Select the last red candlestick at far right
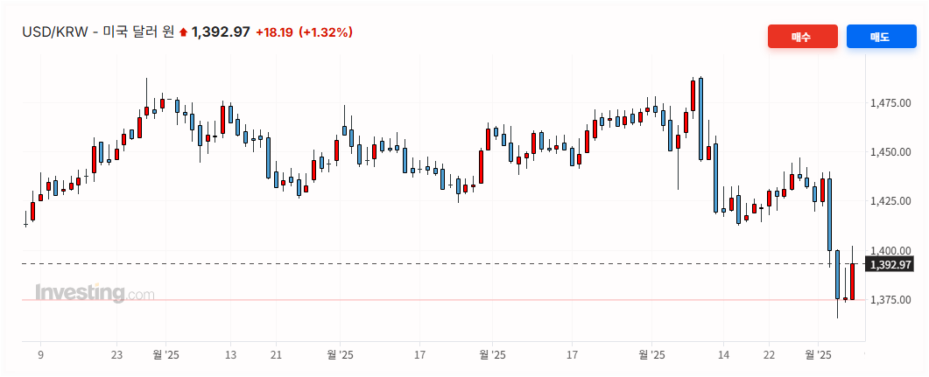Viewport: 929px width, 377px height. 852,282
